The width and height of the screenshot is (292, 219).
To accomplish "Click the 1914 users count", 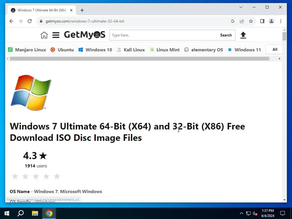I will point(36,166).
